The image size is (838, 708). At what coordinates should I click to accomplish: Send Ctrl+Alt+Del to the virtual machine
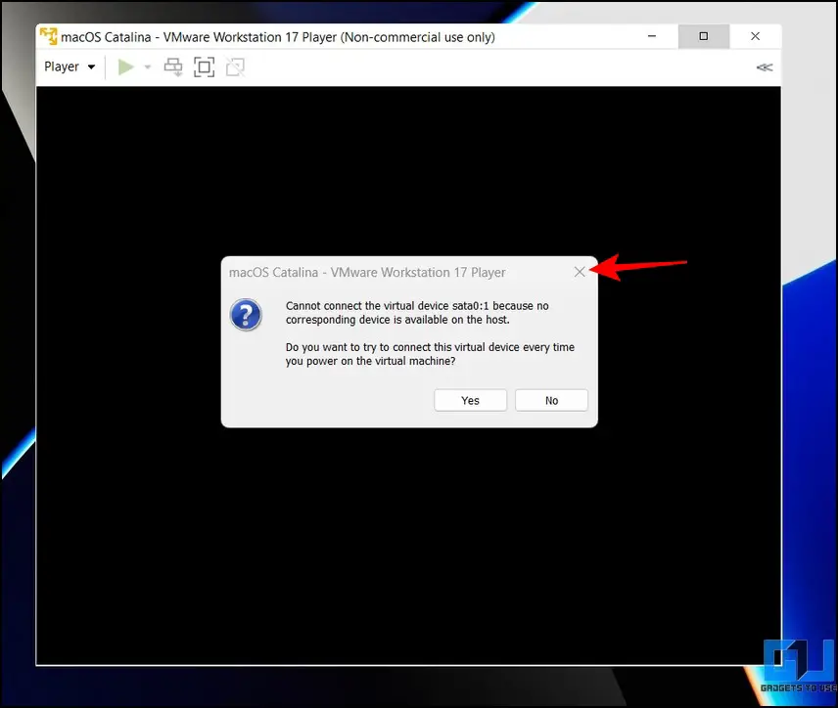(173, 66)
